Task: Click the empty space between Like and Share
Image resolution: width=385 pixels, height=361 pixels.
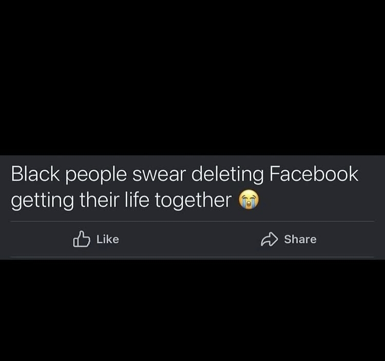Action: pos(189,239)
